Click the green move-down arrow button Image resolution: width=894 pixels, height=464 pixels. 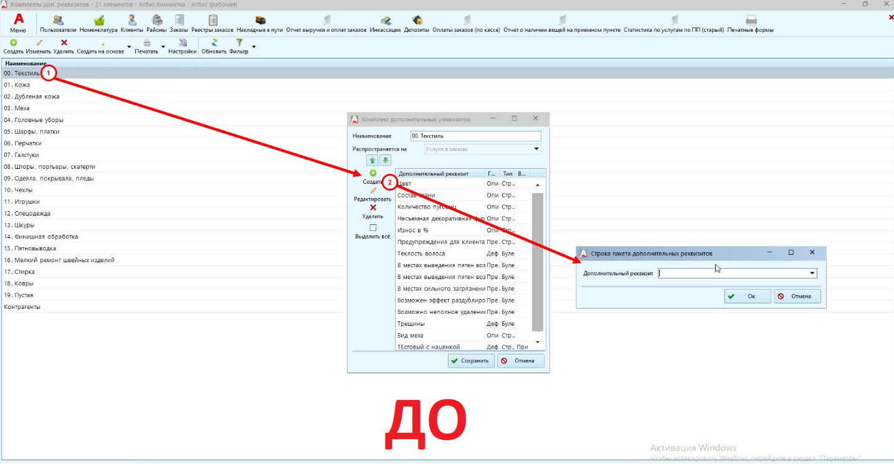pyautogui.click(x=386, y=161)
